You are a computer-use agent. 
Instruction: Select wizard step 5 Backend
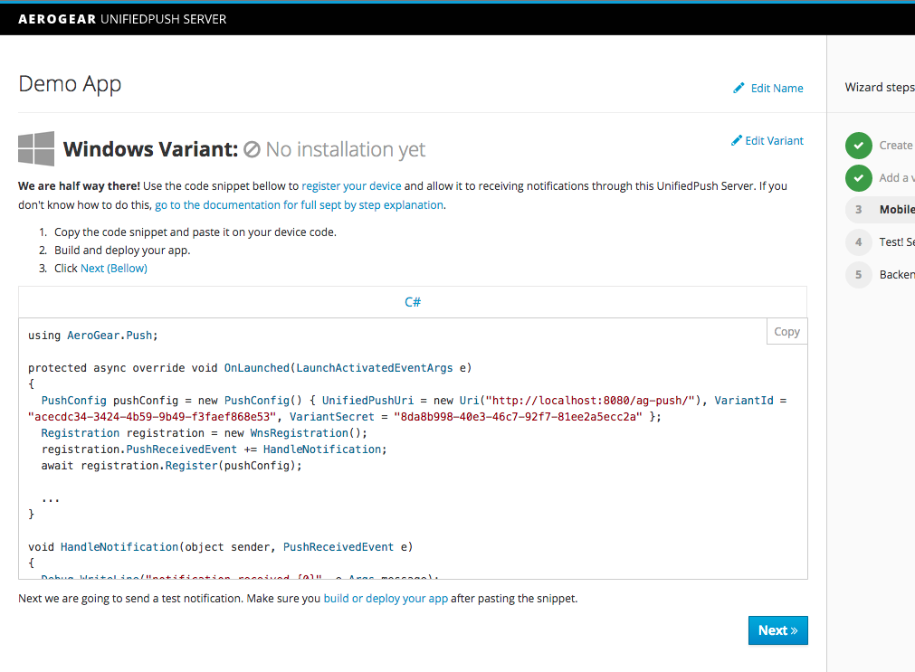click(x=858, y=274)
